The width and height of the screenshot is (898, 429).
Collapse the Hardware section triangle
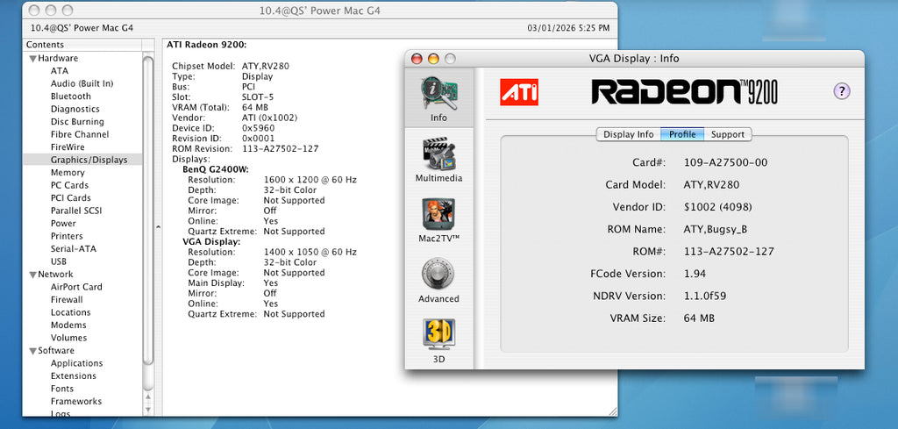[x=32, y=59]
